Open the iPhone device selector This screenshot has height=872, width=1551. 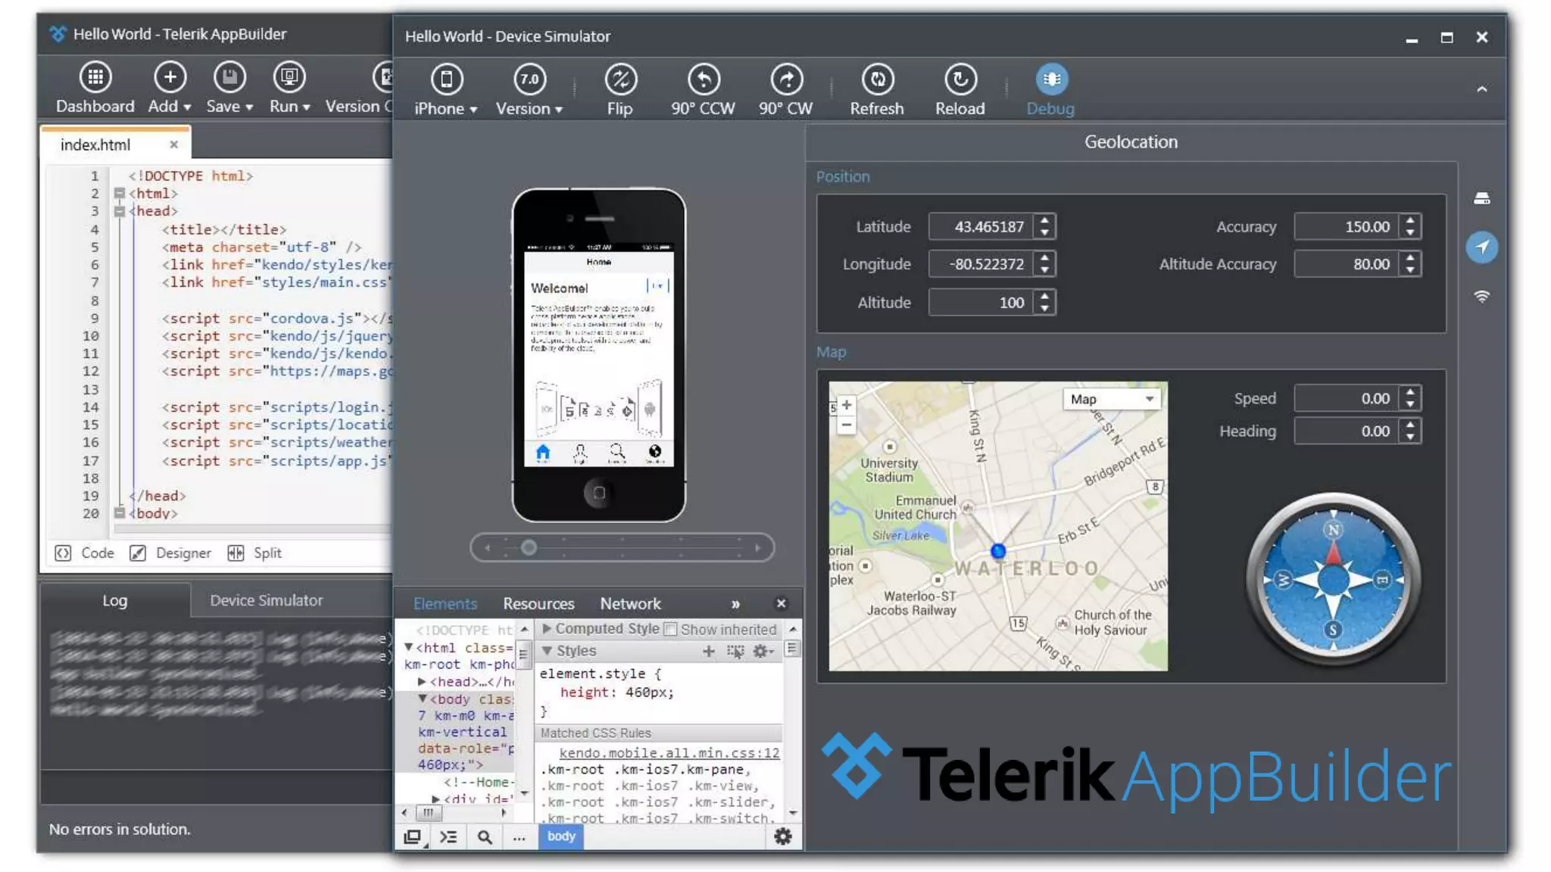tap(446, 90)
